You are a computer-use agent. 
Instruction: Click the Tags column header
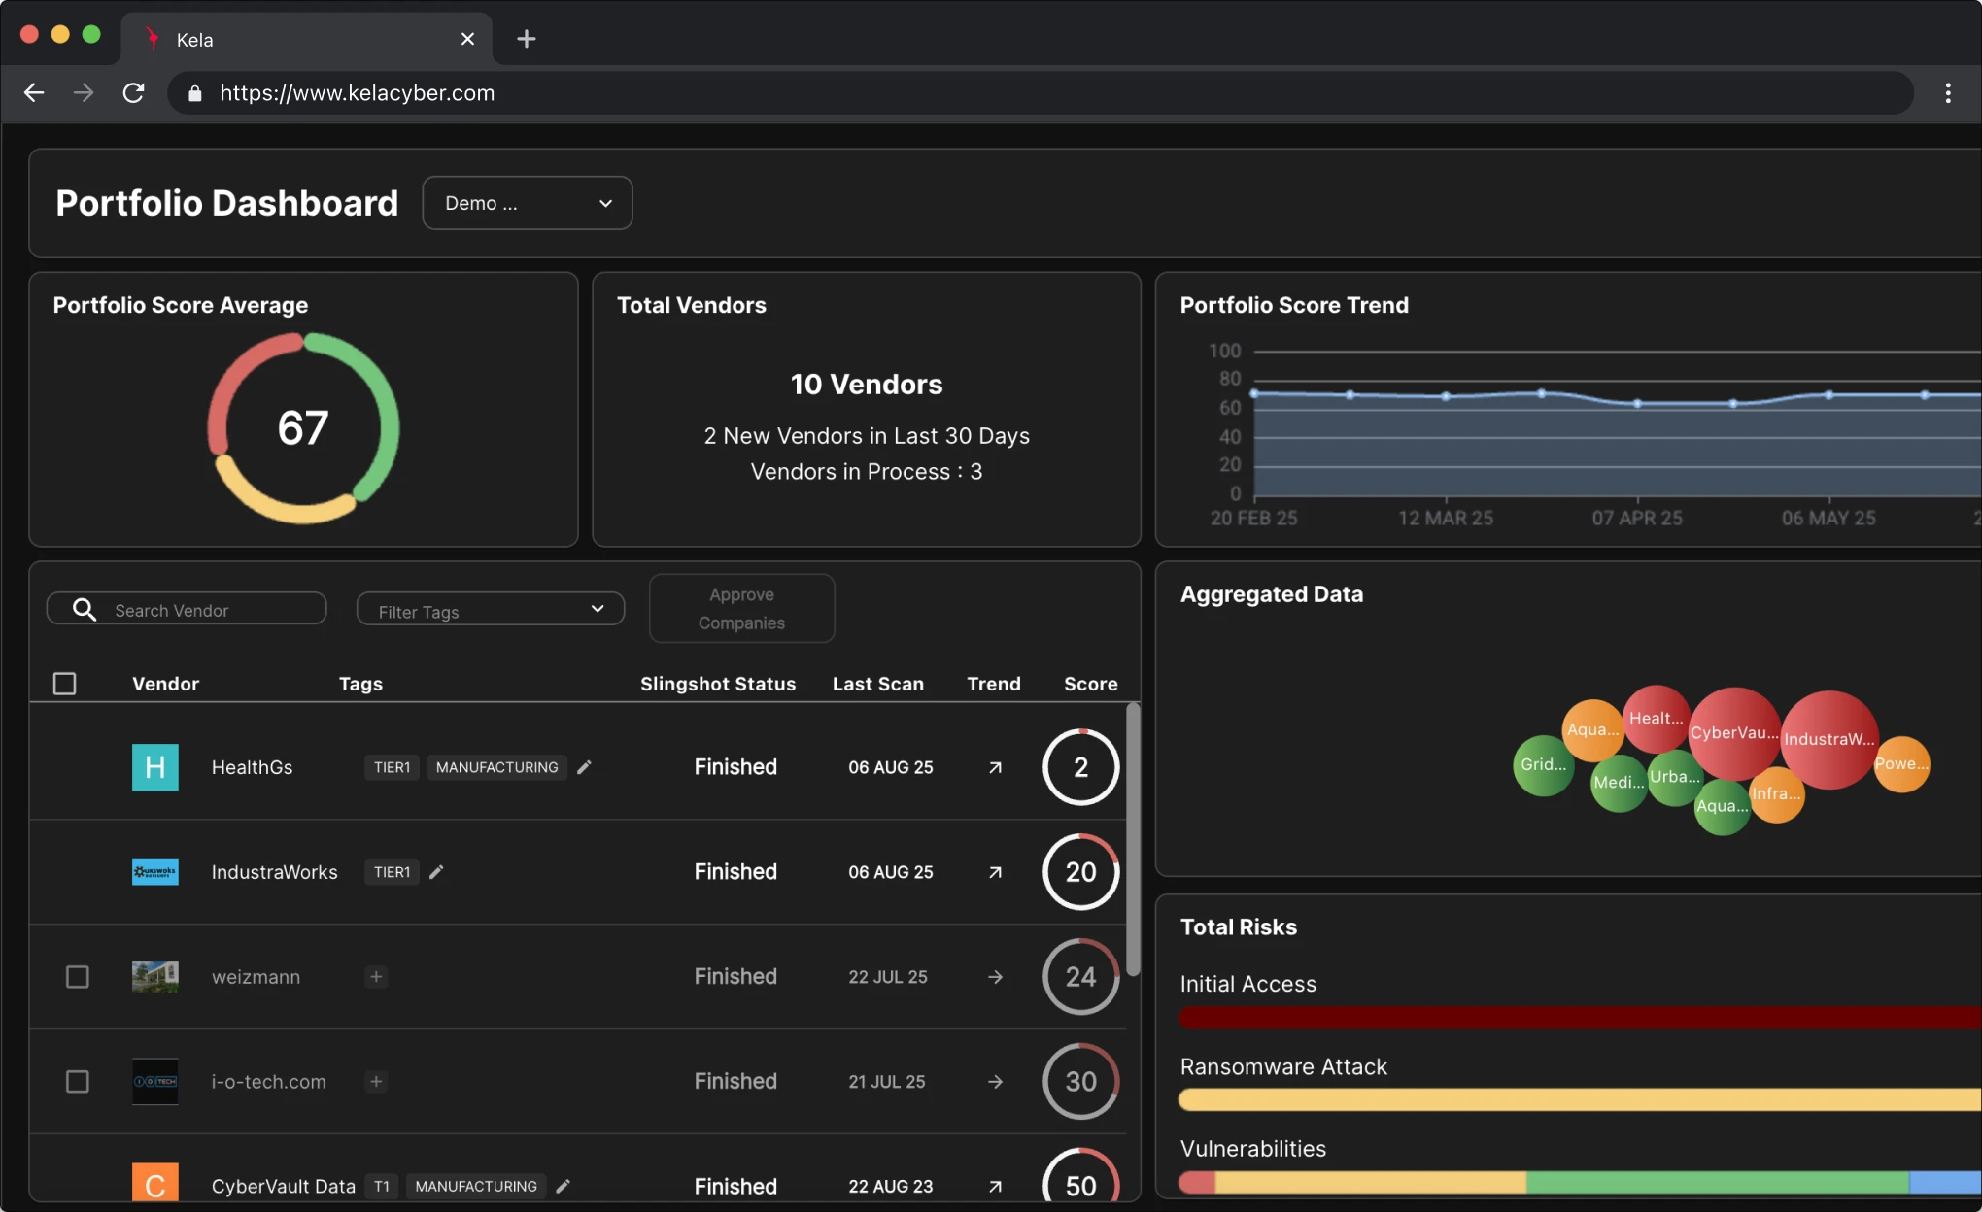click(x=360, y=684)
